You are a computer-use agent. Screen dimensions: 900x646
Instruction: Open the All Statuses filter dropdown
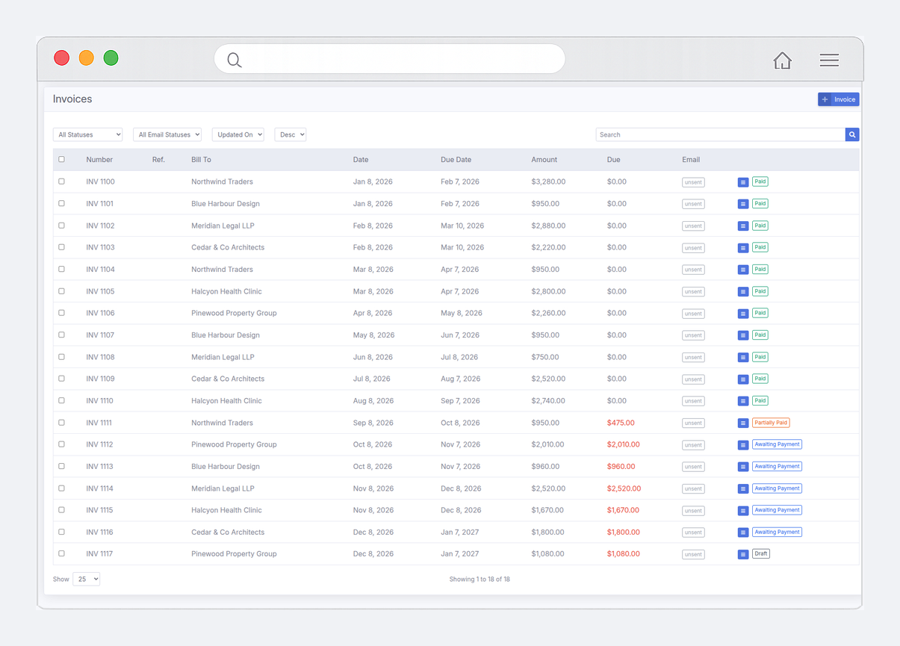click(87, 134)
